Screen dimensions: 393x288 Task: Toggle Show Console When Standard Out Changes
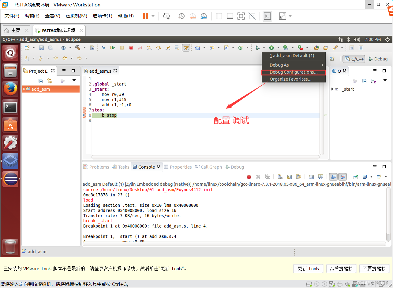[333, 177]
